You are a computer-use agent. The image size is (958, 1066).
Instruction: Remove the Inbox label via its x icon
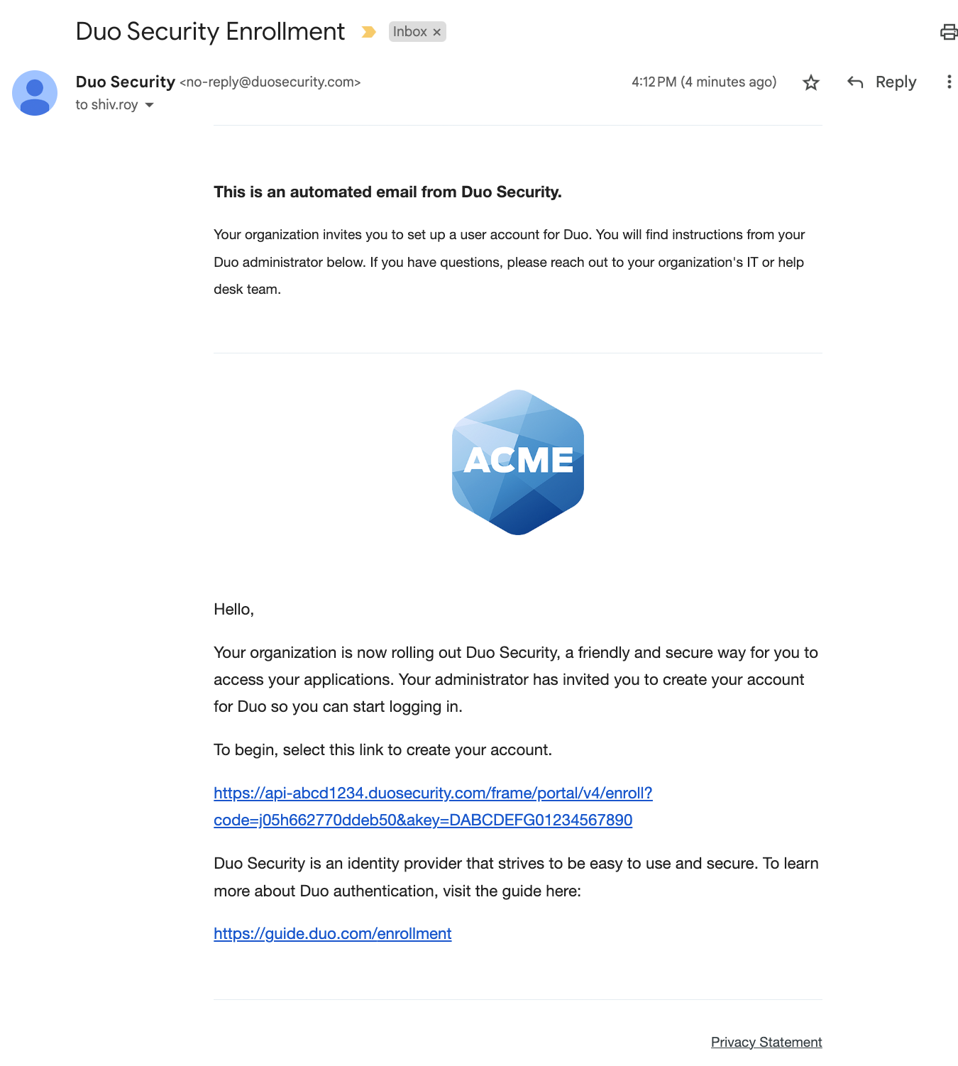437,31
